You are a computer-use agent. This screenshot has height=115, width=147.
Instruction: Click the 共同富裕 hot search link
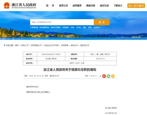pos(65,28)
